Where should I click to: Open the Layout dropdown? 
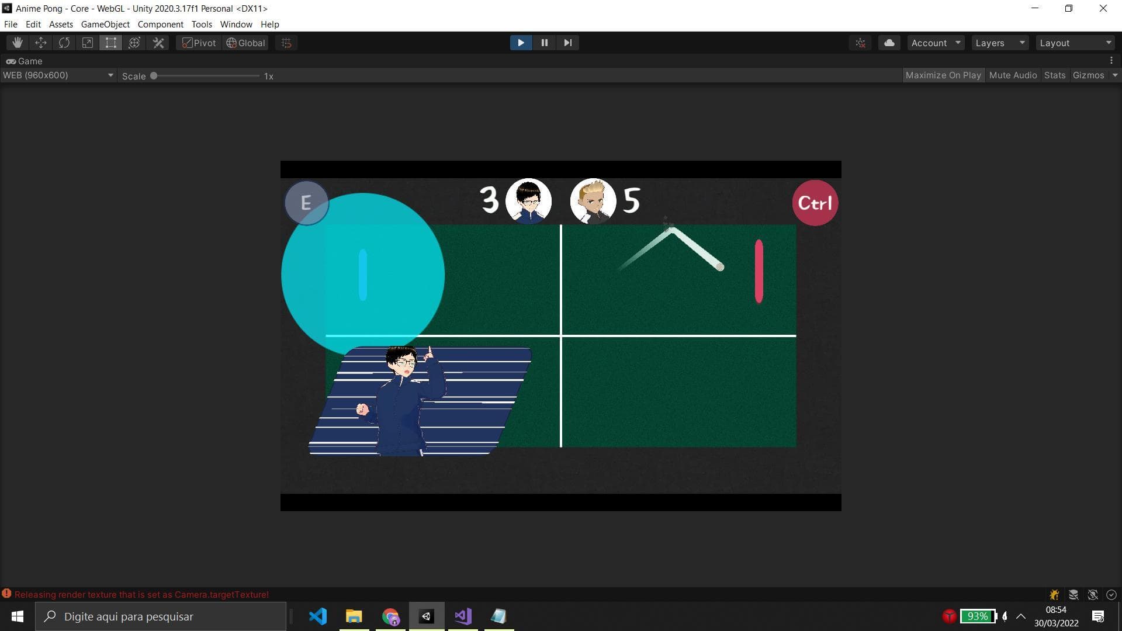1075,43
